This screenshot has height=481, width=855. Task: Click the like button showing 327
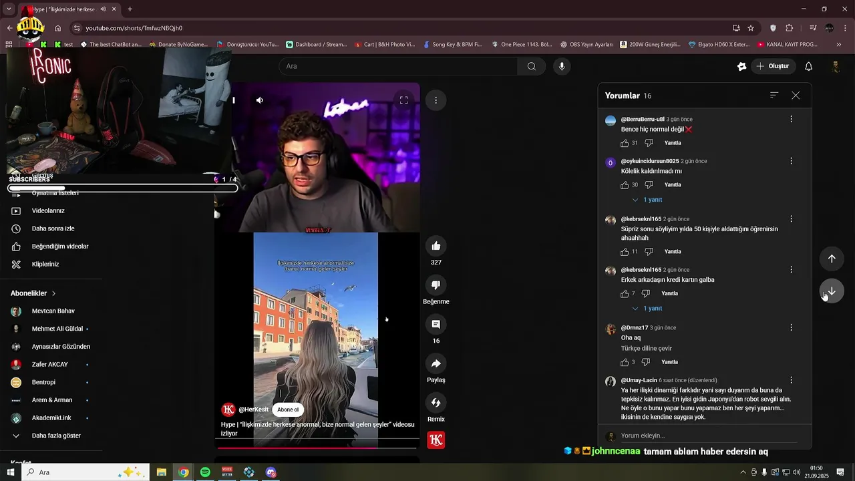(x=436, y=246)
